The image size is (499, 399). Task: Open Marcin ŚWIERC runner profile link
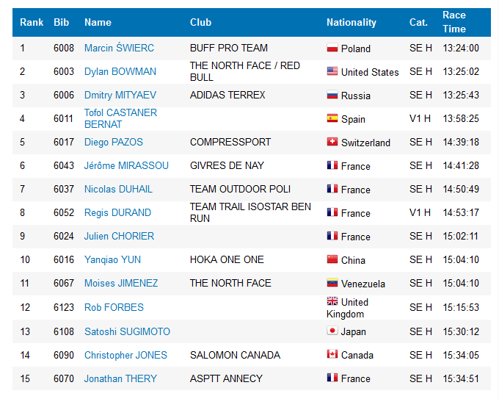pos(119,48)
